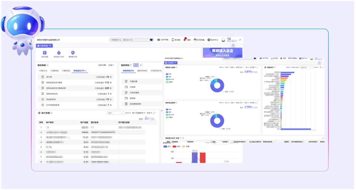Expand the 账户余额降序 sort dropdown

click(x=138, y=113)
